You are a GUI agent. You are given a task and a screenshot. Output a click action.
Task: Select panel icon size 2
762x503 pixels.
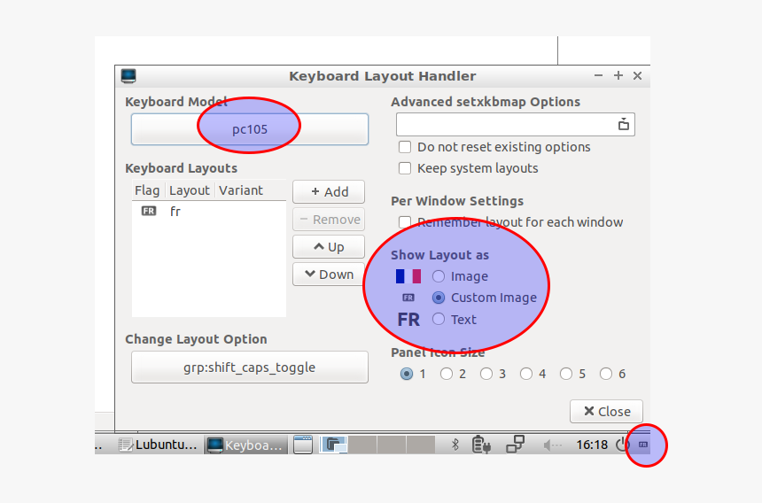pyautogui.click(x=446, y=374)
